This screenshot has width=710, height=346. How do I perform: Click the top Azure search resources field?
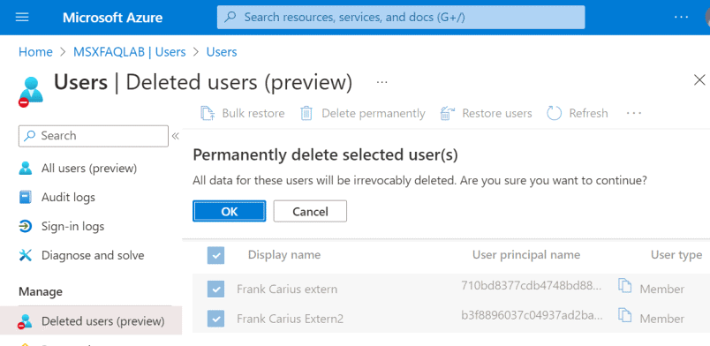click(401, 17)
